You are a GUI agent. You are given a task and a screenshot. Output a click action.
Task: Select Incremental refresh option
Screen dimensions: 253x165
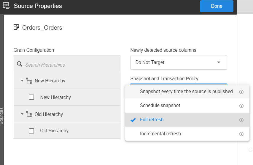[x=160, y=134]
